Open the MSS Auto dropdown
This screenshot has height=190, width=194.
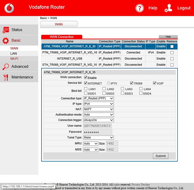(x=91, y=150)
